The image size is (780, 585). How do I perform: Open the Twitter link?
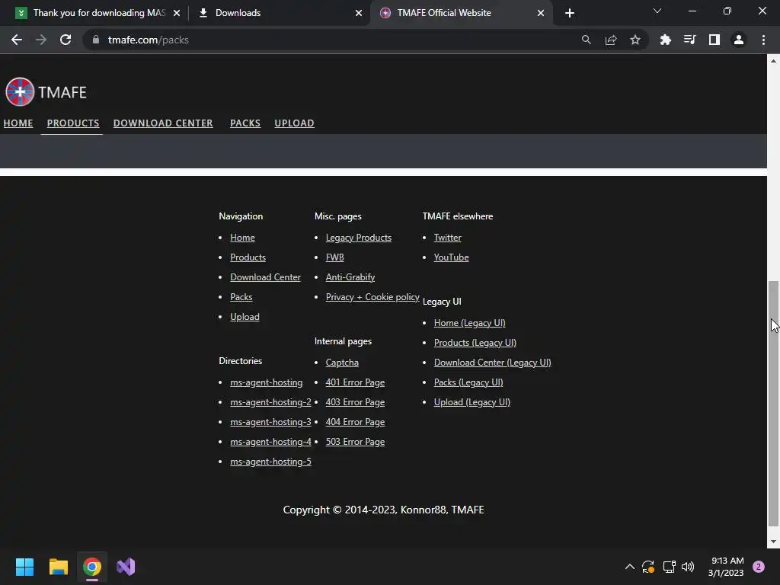coord(448,238)
